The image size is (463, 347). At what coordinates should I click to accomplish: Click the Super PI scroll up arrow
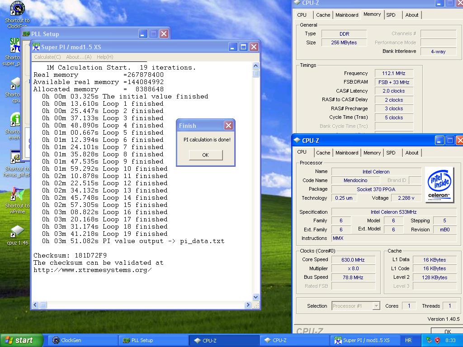point(256,66)
